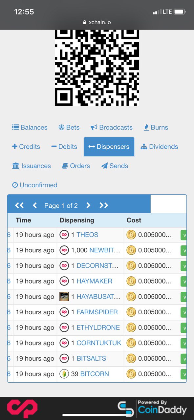This screenshot has height=420, width=194.
Task: Click the 'Page 1 of 2' text
Action: pos(61,206)
